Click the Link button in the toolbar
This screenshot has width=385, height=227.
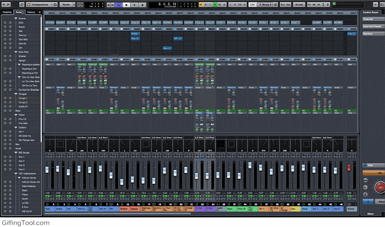coord(252,4)
